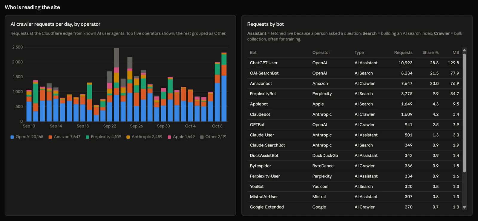This screenshot has width=478, height=221.
Task: Click the orange Amazon legend swatch
Action: click(x=50, y=137)
